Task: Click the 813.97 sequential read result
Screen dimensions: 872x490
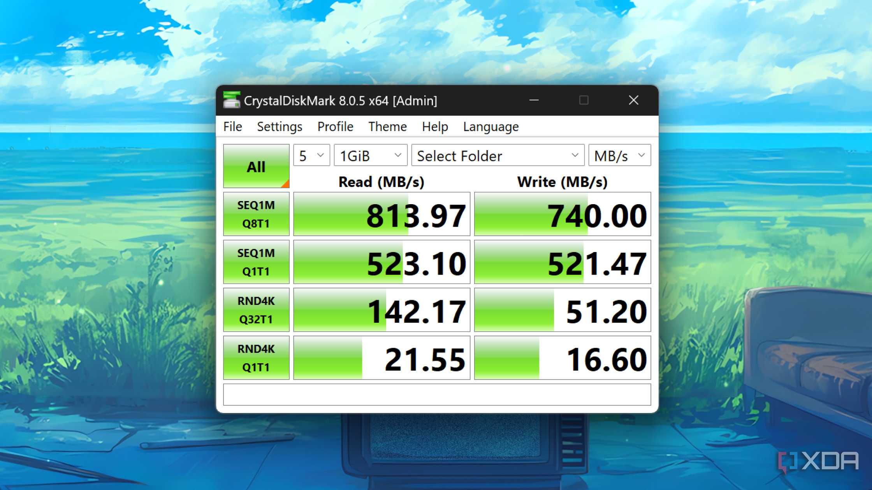Action: (382, 214)
